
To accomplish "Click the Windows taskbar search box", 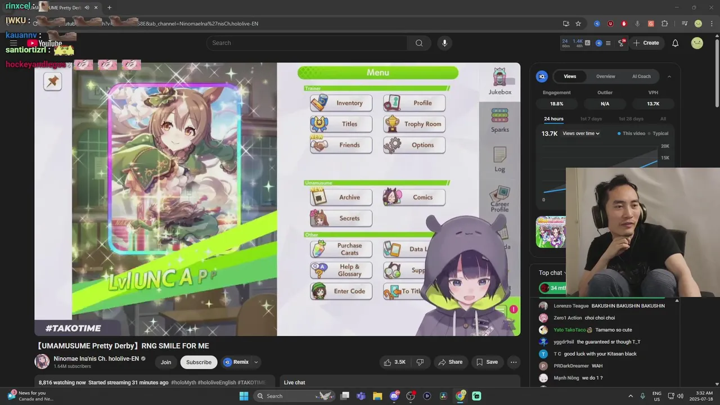I will tap(294, 396).
